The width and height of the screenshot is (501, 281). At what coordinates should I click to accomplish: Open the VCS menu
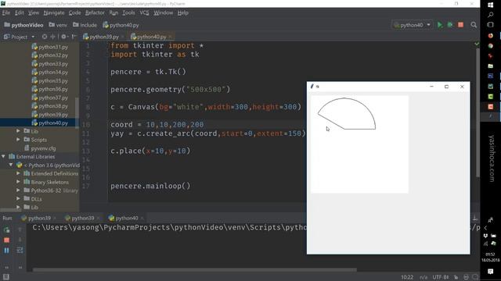[144, 12]
